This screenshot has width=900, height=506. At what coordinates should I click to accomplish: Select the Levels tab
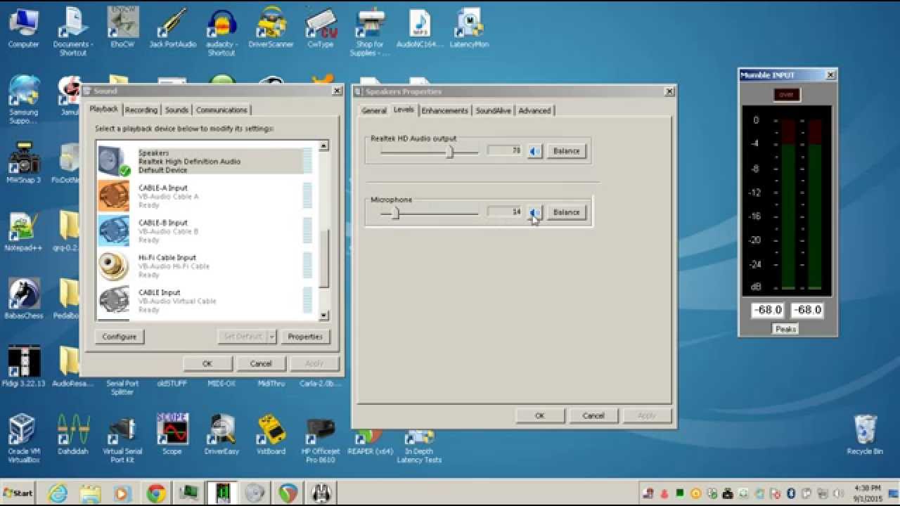(x=404, y=110)
